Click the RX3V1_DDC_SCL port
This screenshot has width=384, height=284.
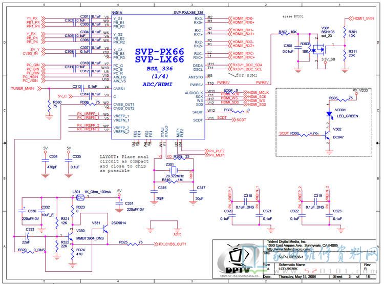point(247,69)
